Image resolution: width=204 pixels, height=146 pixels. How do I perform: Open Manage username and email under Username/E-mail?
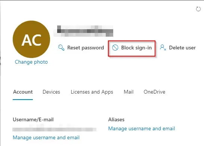tap(46, 137)
